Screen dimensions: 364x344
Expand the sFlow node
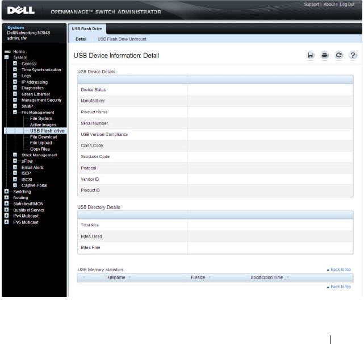point(15,161)
